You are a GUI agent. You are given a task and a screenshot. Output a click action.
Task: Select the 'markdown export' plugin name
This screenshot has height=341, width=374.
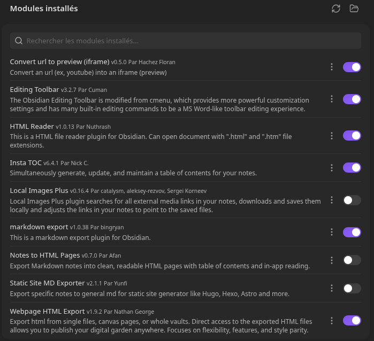pyautogui.click(x=39, y=227)
